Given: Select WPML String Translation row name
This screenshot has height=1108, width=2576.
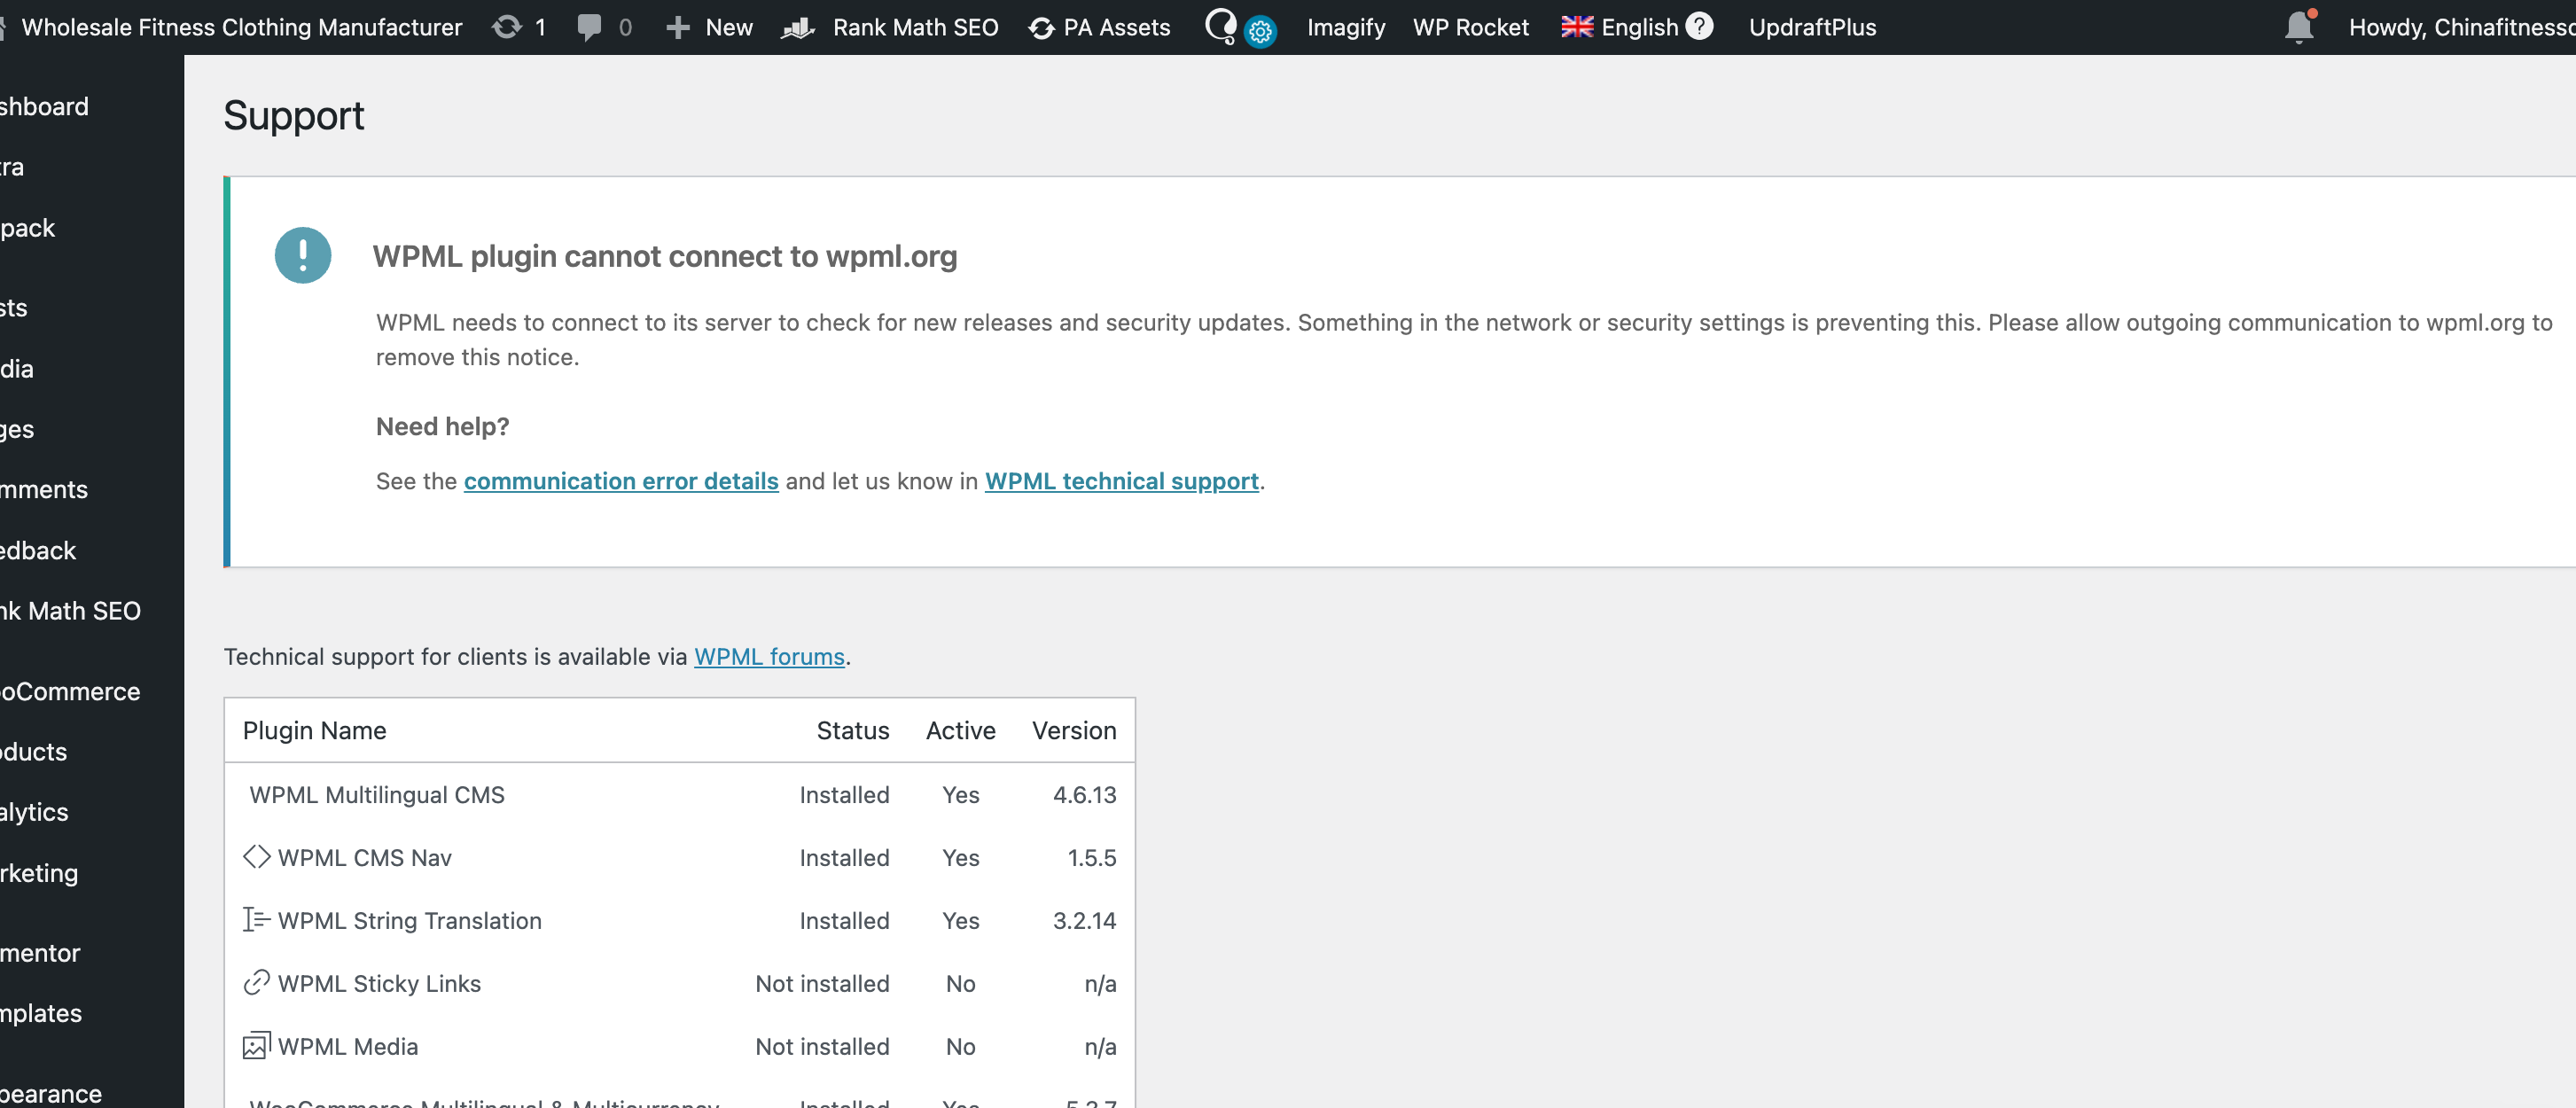Looking at the screenshot, I should click(x=410, y=920).
